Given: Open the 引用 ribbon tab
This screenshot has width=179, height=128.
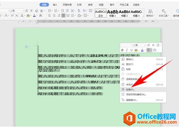Looking at the screenshot, I should [79, 5].
